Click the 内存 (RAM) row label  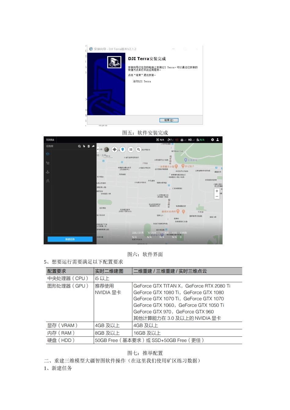click(61, 333)
